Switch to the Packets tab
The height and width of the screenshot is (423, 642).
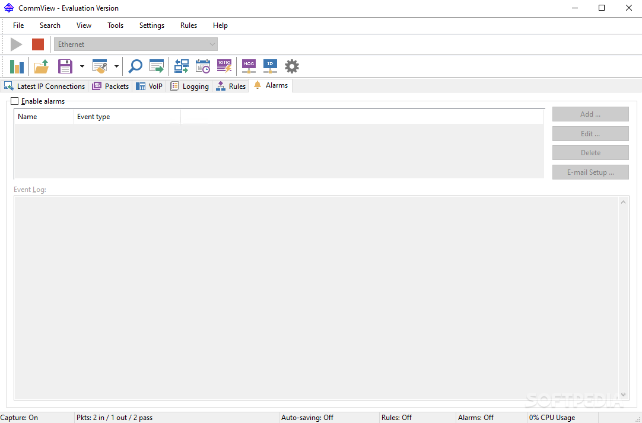[110, 86]
